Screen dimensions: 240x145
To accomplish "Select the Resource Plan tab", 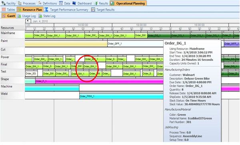I will coord(30,10).
